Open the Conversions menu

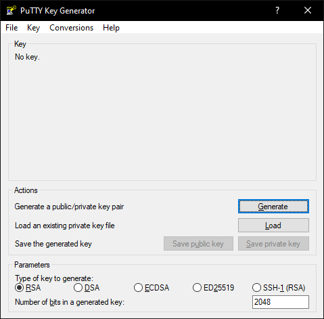tap(71, 28)
